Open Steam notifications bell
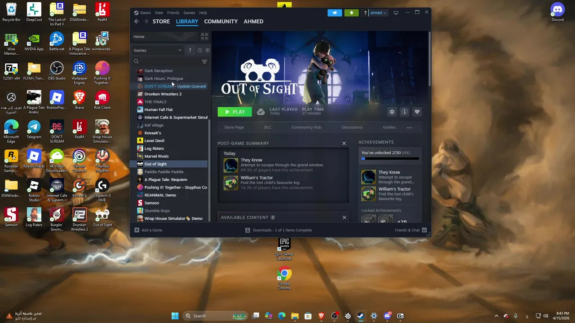Viewport: 575px width, 323px height. [x=351, y=13]
